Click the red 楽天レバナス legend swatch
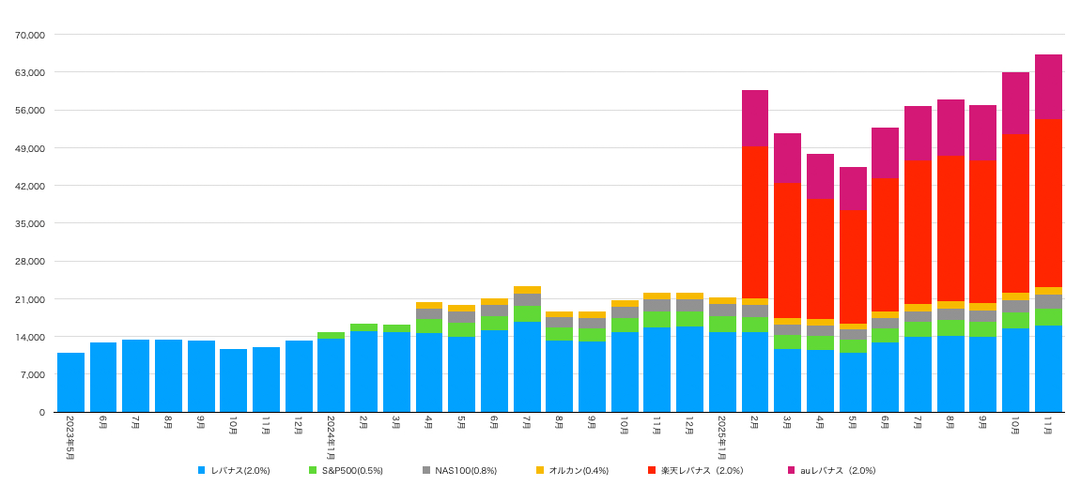The image size is (1081, 501). tap(652, 470)
